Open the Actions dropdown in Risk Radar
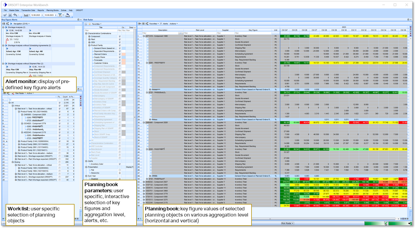 pyautogui.click(x=173, y=24)
